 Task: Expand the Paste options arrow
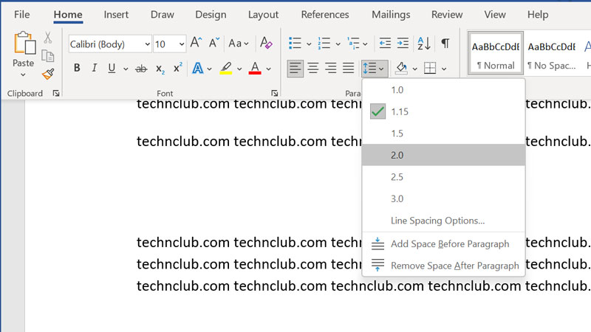pyautogui.click(x=23, y=75)
